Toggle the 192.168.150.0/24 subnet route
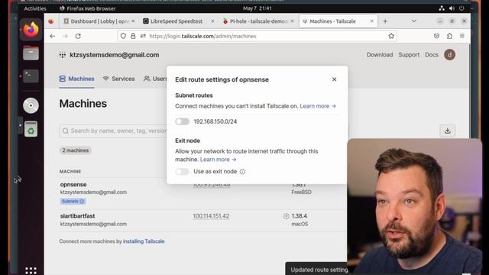The width and height of the screenshot is (489, 275). [x=182, y=121]
